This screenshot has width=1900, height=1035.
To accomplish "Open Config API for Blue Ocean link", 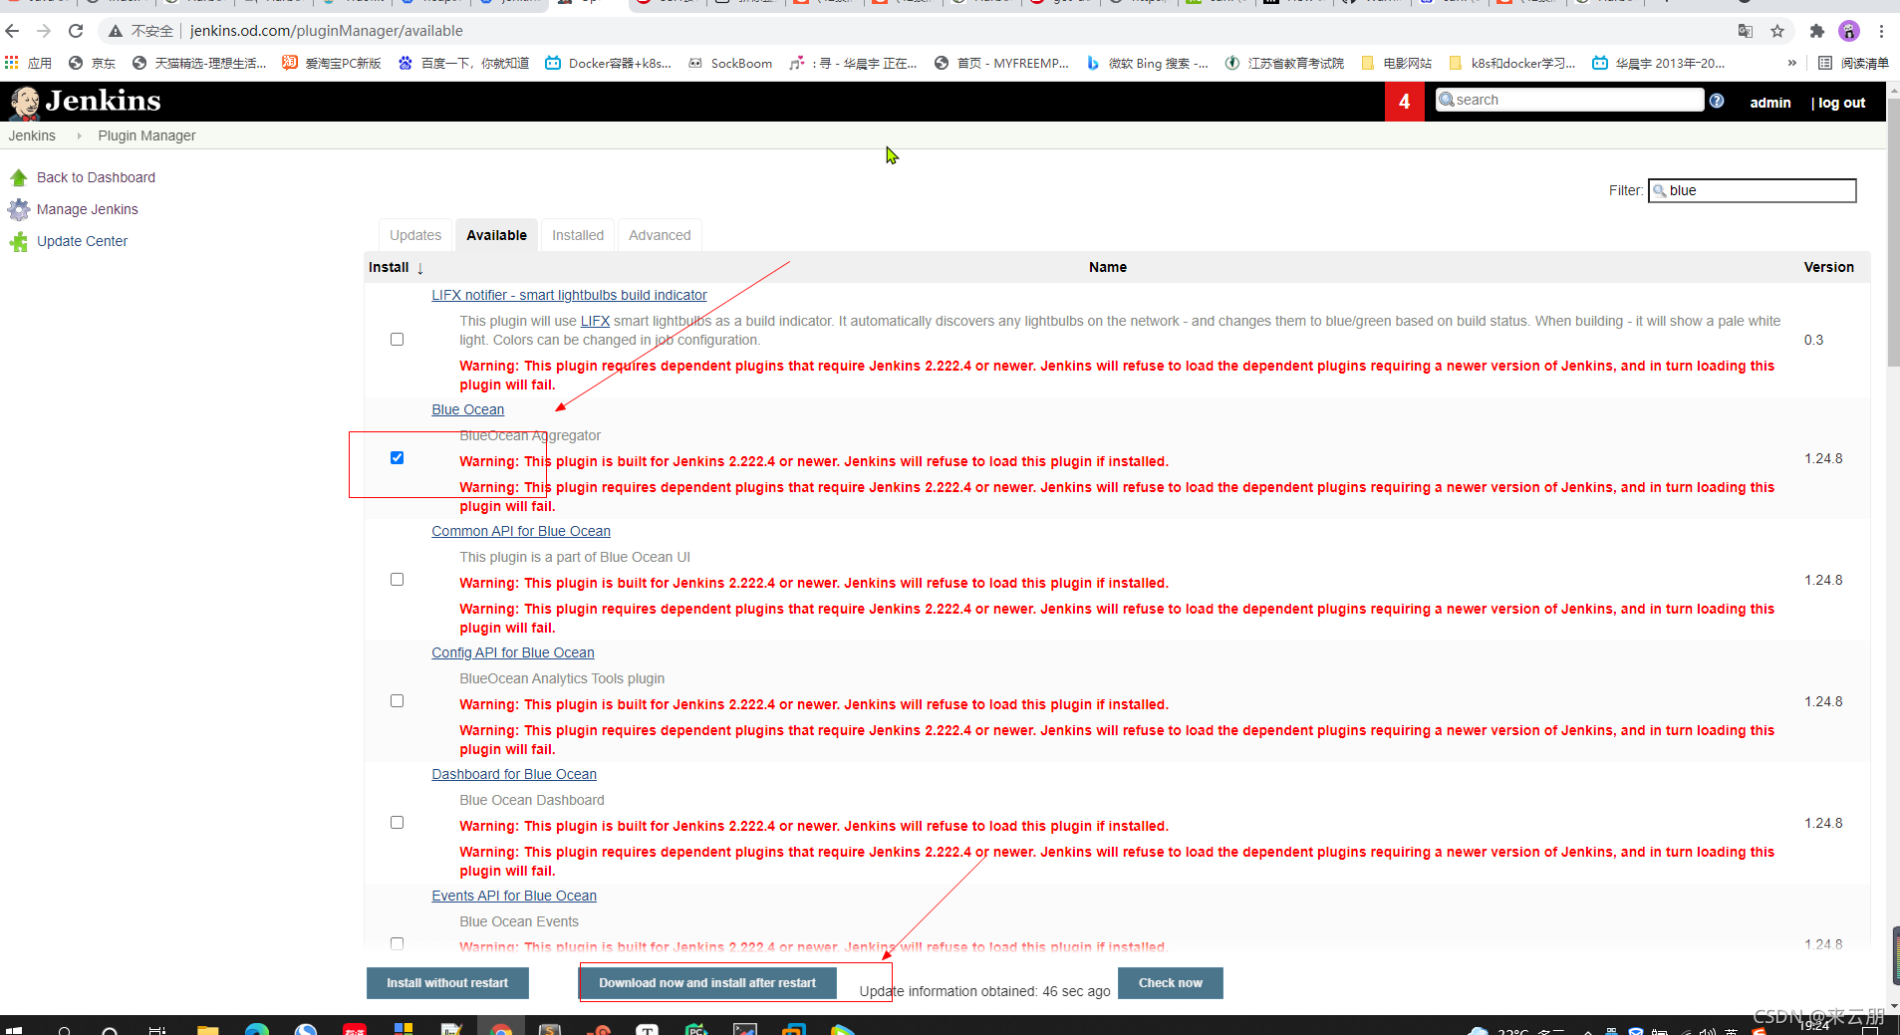I will (x=513, y=652).
